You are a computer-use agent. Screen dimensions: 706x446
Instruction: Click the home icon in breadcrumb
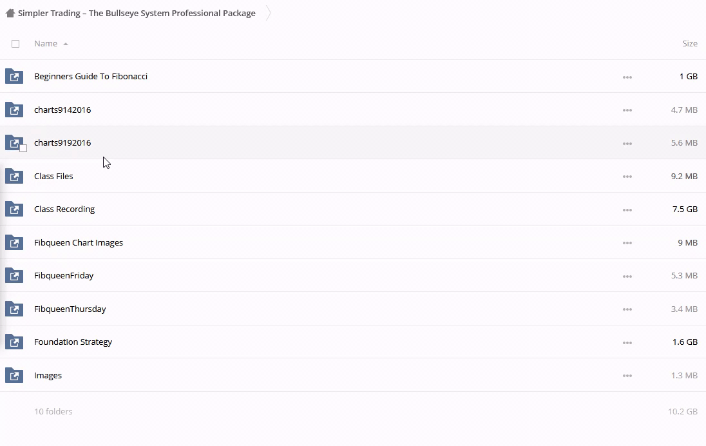pos(10,13)
